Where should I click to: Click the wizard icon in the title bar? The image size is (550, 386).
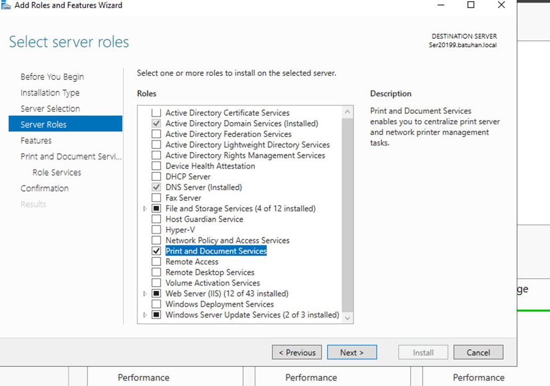[x=6, y=5]
